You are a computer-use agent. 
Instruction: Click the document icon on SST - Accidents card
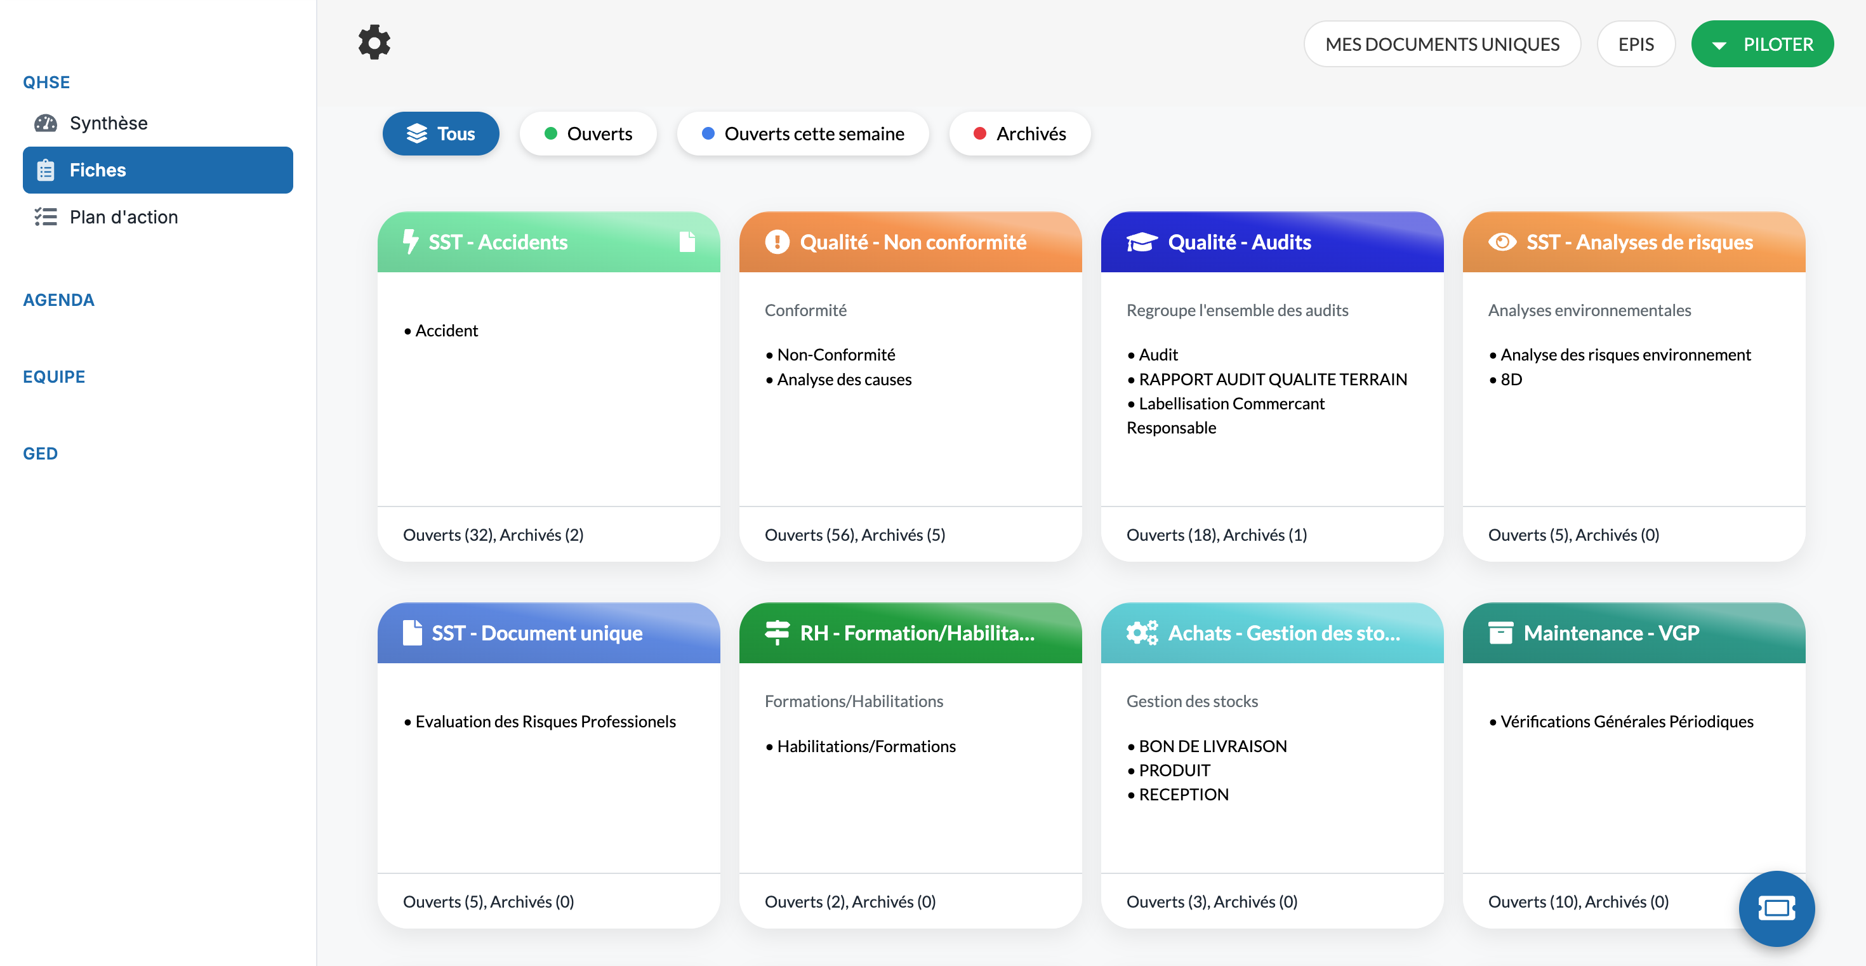tap(687, 242)
